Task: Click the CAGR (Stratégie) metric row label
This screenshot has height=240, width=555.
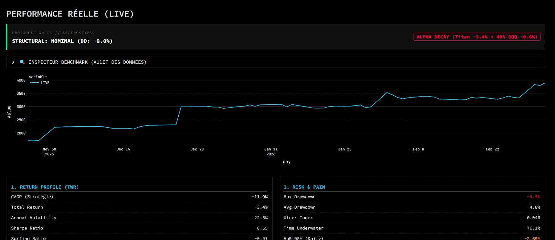Action: pyautogui.click(x=32, y=197)
